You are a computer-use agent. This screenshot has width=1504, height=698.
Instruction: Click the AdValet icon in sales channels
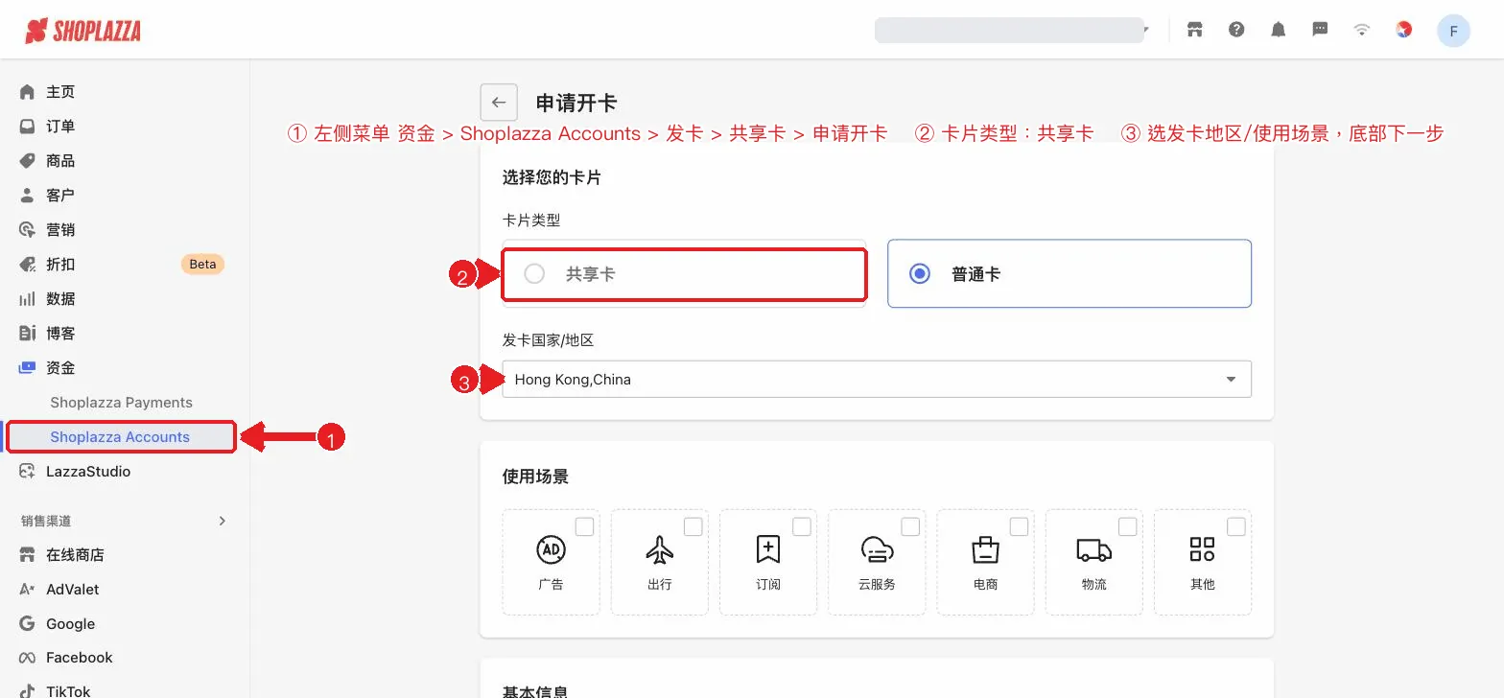pos(27,590)
